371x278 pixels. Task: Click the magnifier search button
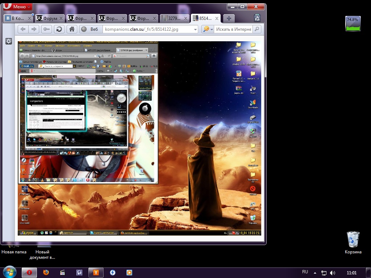coord(257,29)
